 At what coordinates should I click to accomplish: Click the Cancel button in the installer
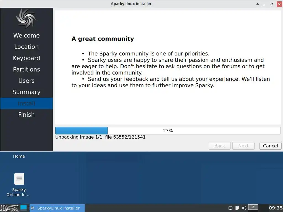pyautogui.click(x=270, y=146)
